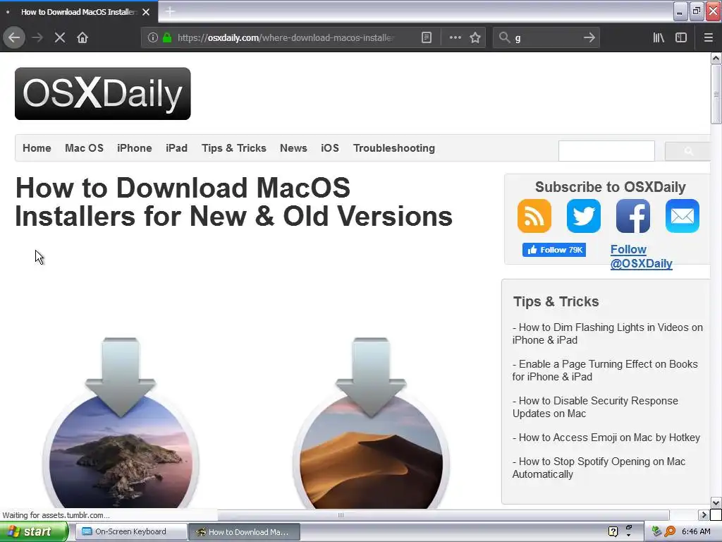Screen dimensions: 722x542
Task: Open OSXDaily RSS feed icon
Action: (x=534, y=216)
